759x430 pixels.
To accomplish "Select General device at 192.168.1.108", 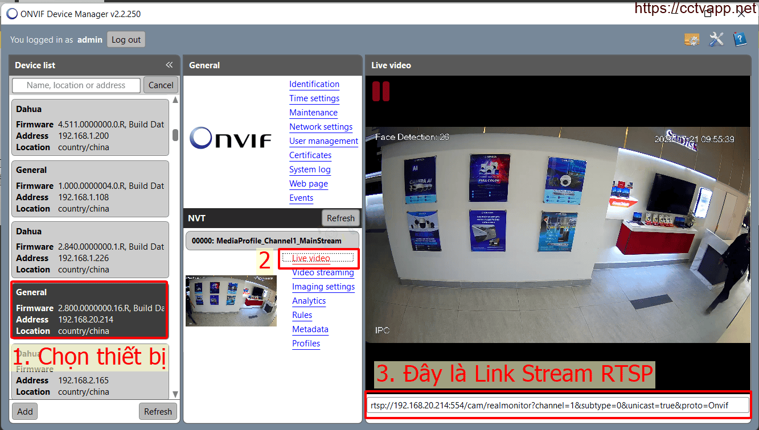I will 90,189.
